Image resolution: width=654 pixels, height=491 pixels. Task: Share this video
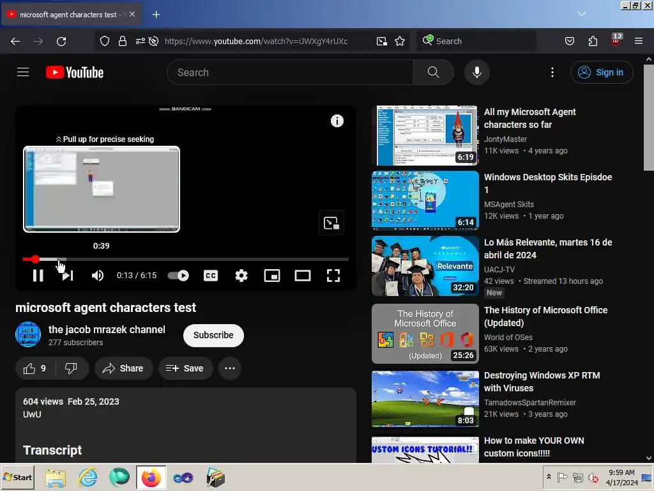click(123, 368)
